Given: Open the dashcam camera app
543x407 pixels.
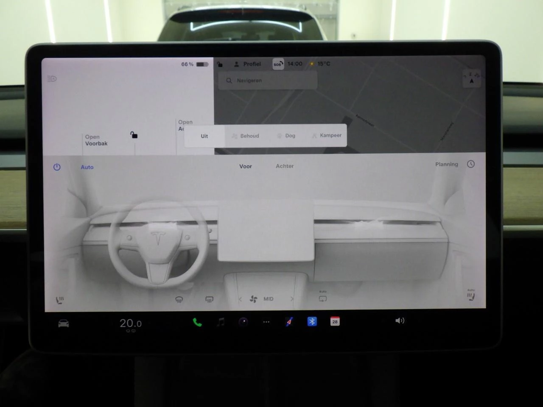Looking at the screenshot, I should 243,322.
